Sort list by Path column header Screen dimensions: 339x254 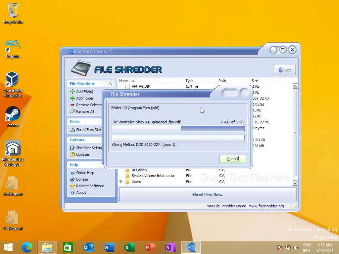point(222,81)
